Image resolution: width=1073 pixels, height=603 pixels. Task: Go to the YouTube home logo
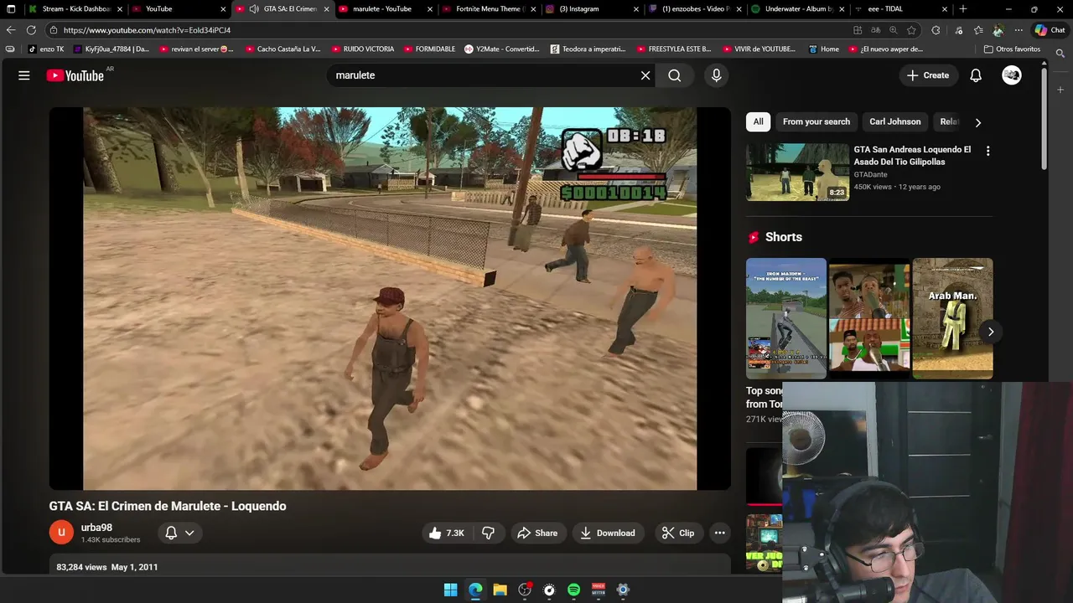click(x=75, y=75)
